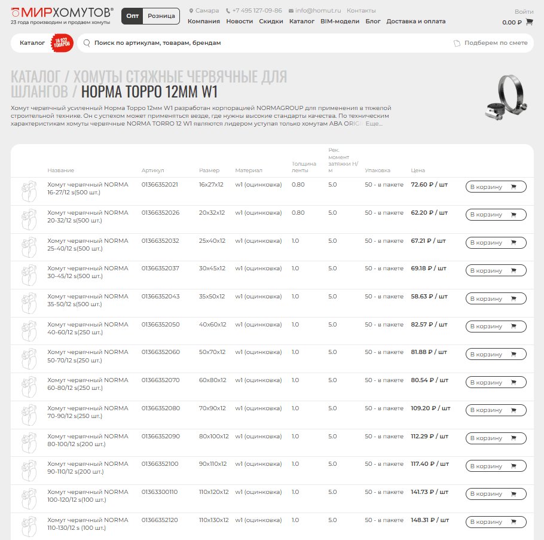Open Доставка и оплата menu item

pyautogui.click(x=416, y=21)
